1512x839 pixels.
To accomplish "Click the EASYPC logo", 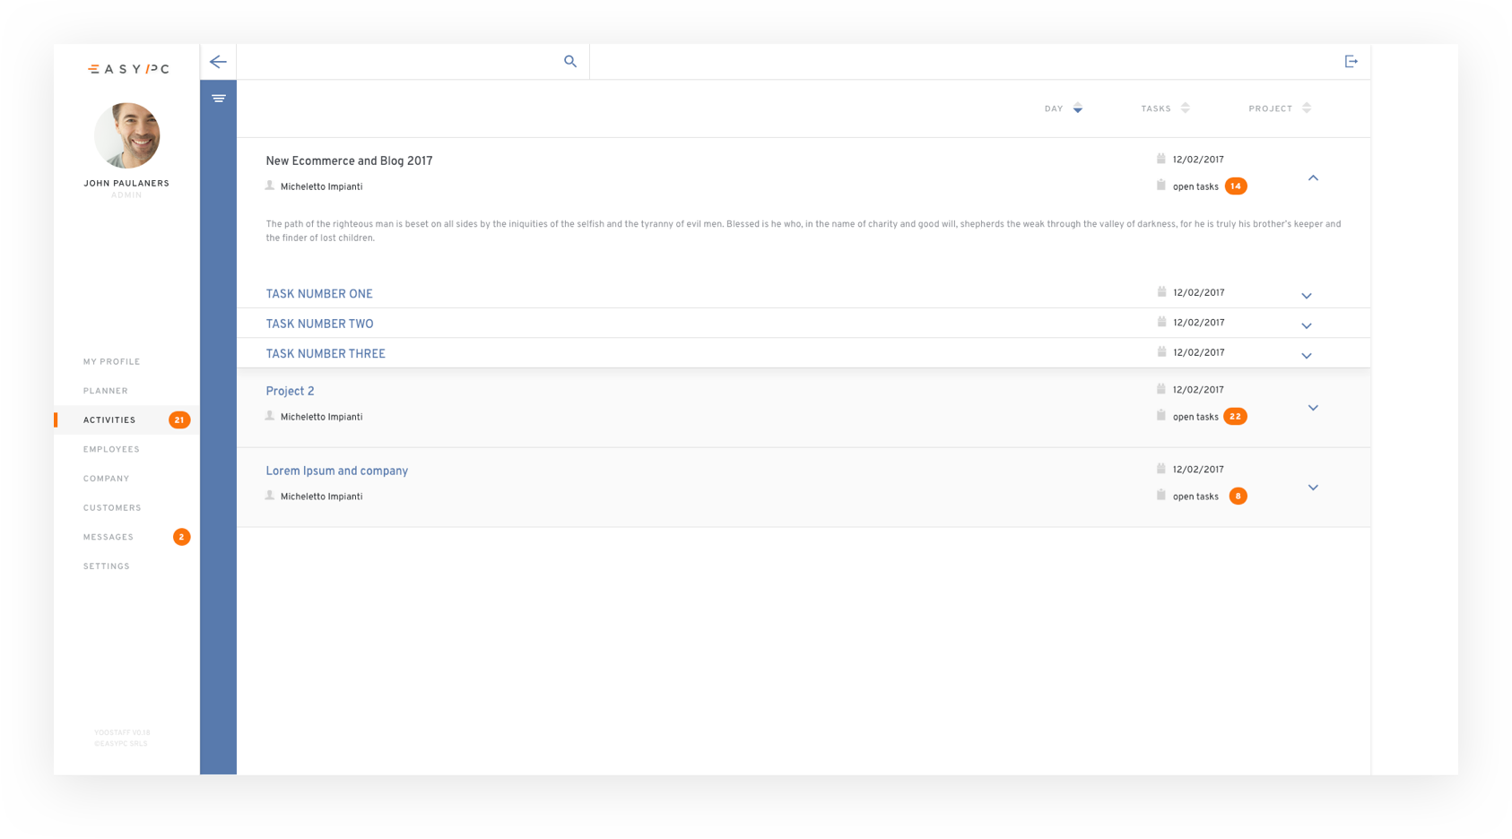I will point(128,69).
